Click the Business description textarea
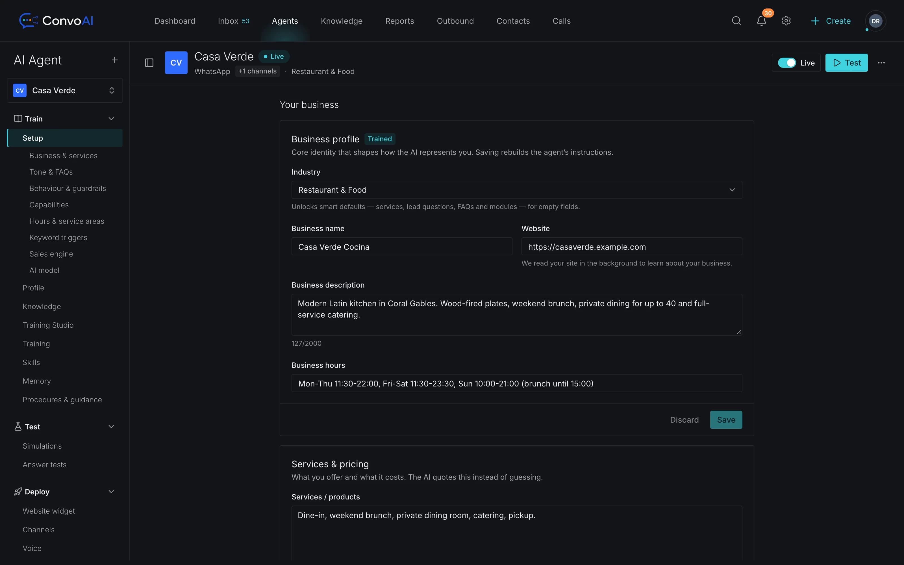Screen dimensions: 904x565 click(517, 315)
